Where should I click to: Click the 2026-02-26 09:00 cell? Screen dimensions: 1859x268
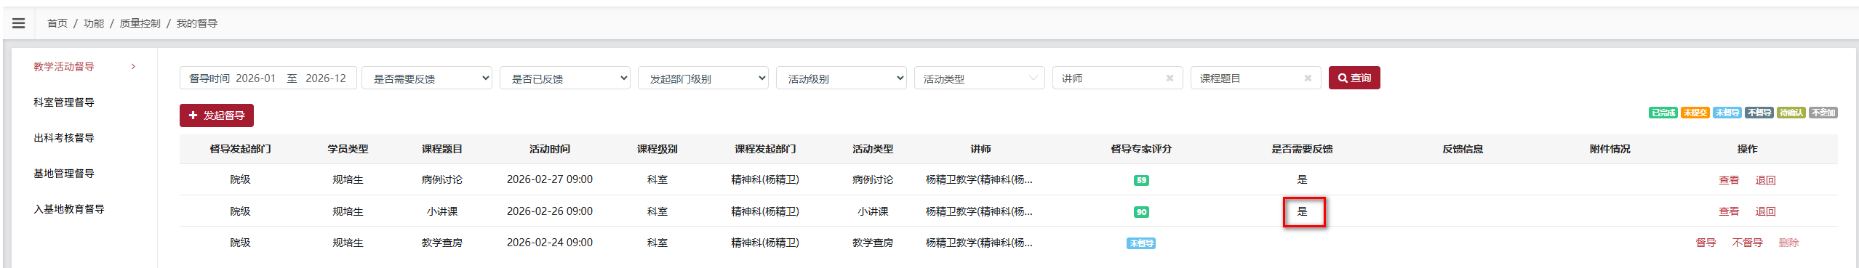point(550,211)
